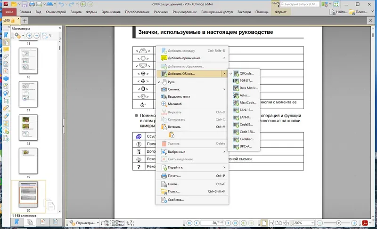Select PDF417... barcode type
This screenshot has width=377, height=229.
pos(244,81)
